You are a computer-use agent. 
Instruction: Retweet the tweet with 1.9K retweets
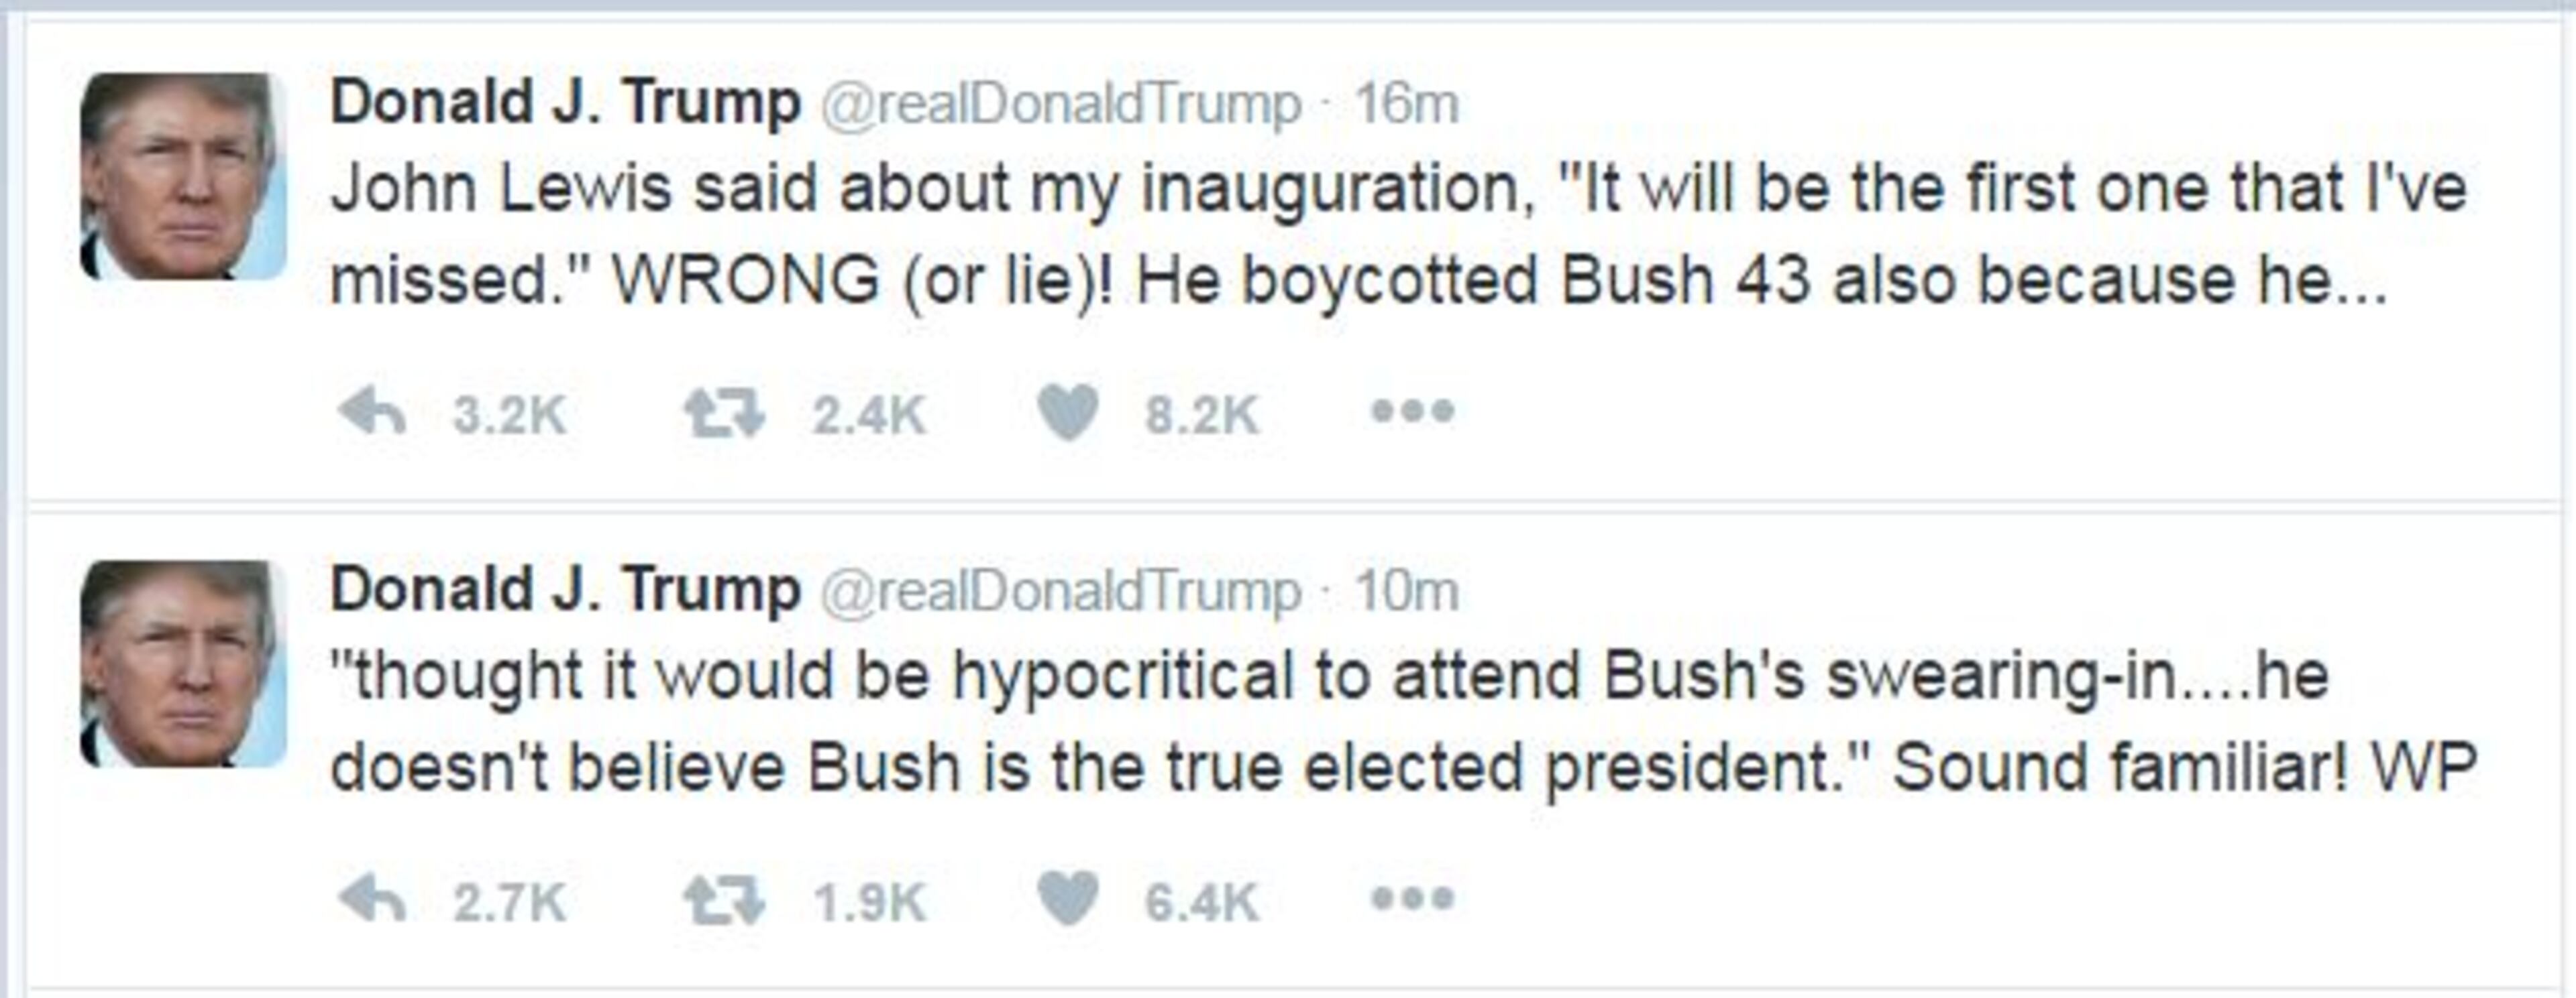[x=723, y=900]
